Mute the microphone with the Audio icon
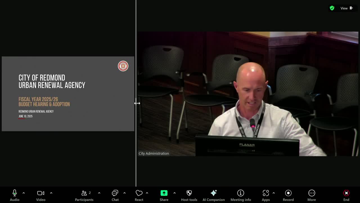 pyautogui.click(x=15, y=193)
